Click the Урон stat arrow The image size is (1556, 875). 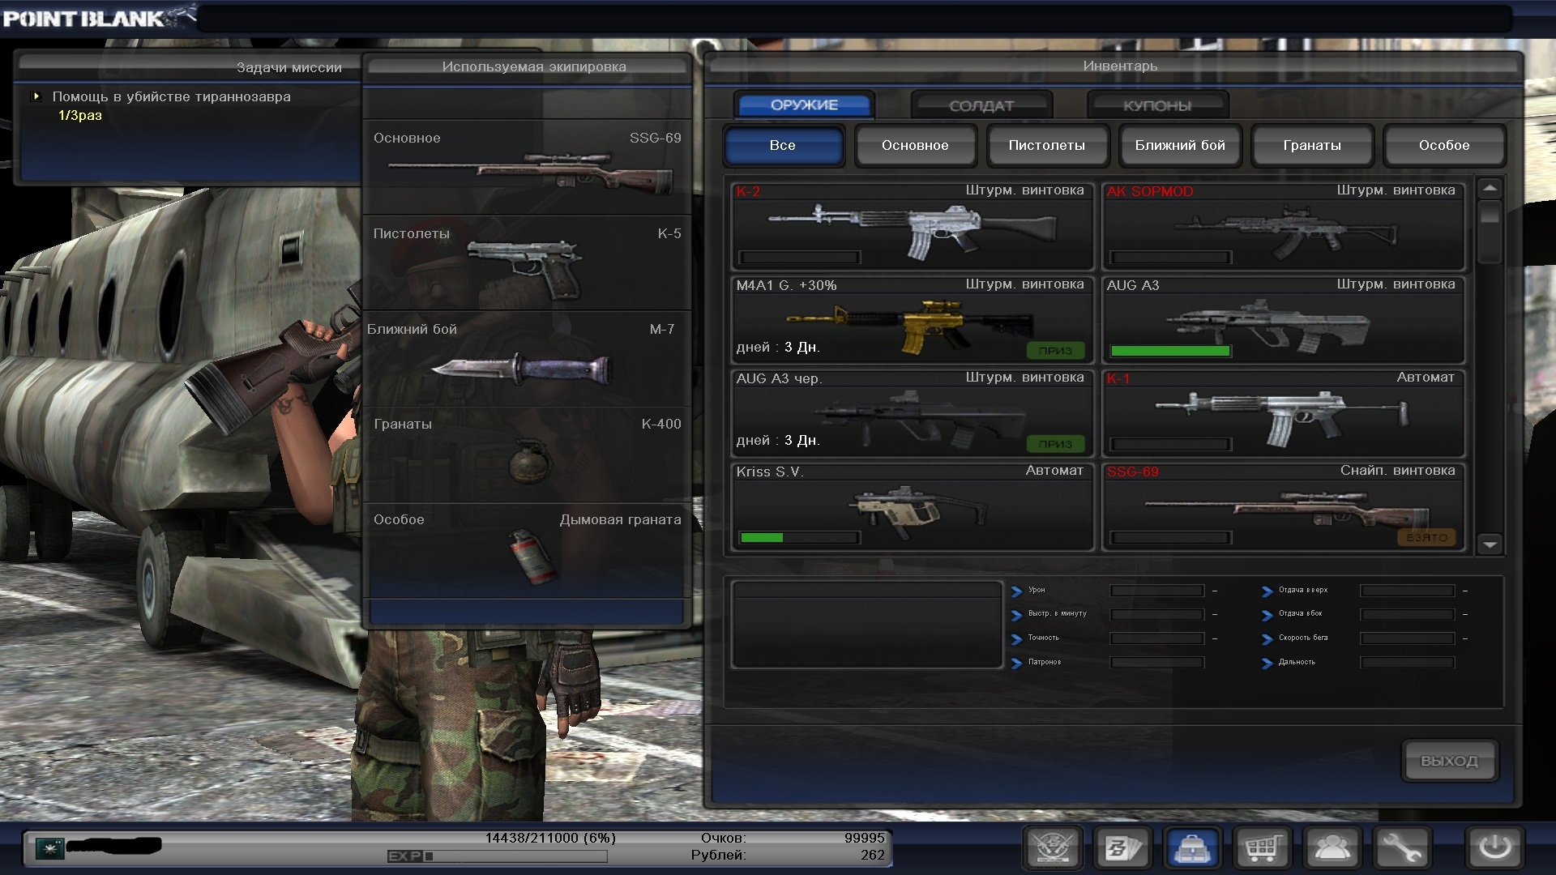(x=1017, y=591)
